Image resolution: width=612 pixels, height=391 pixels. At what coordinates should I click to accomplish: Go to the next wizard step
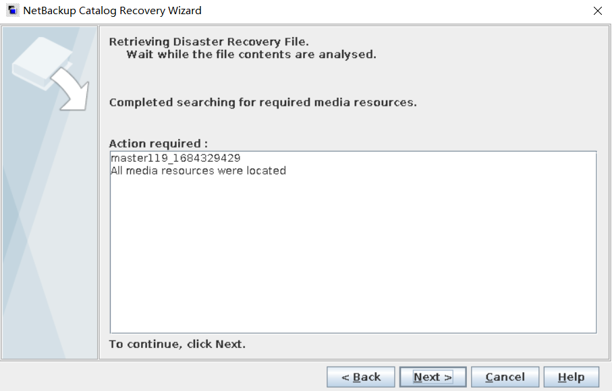pos(433,377)
